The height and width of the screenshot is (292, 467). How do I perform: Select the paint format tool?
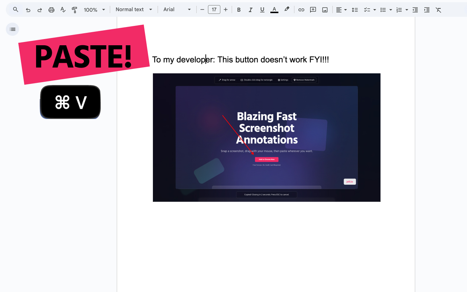[x=74, y=10]
